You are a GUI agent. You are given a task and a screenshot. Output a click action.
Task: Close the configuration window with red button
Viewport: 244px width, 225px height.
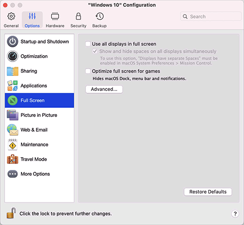[x=5, y=5]
